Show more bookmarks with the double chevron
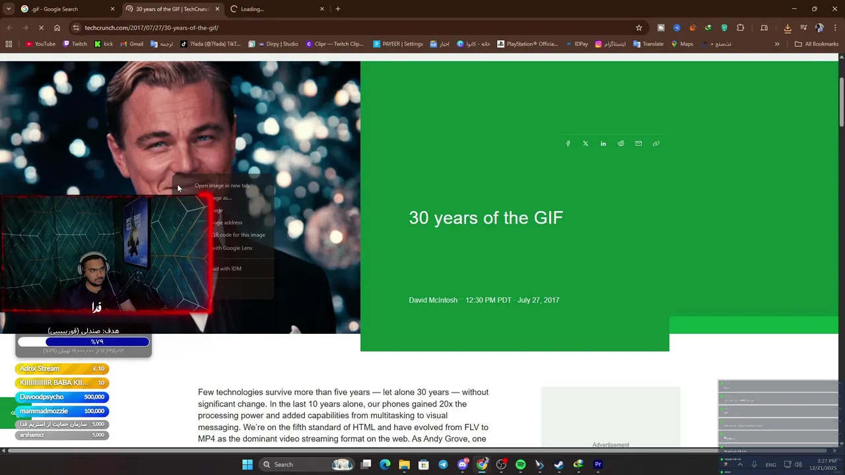The image size is (845, 475). point(777,44)
